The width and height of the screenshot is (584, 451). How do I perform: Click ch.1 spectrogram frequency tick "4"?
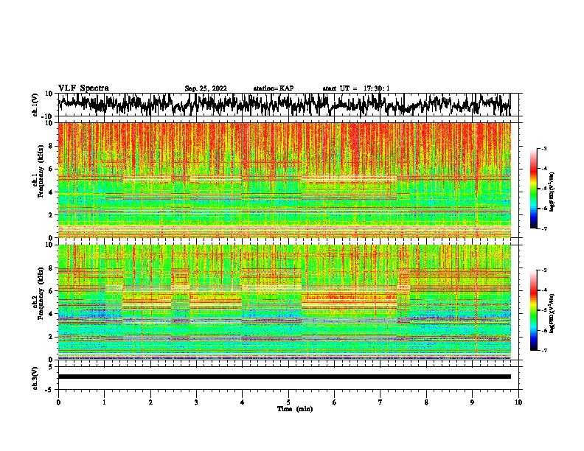(51, 192)
